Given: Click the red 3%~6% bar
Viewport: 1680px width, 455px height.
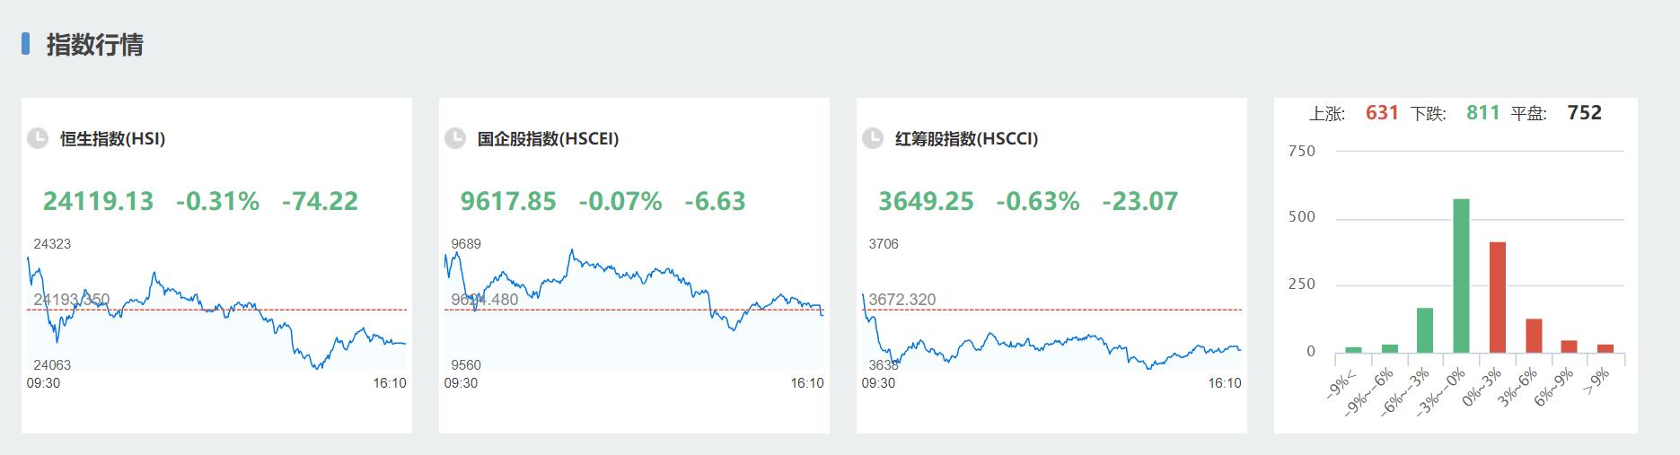Looking at the screenshot, I should 1534,336.
